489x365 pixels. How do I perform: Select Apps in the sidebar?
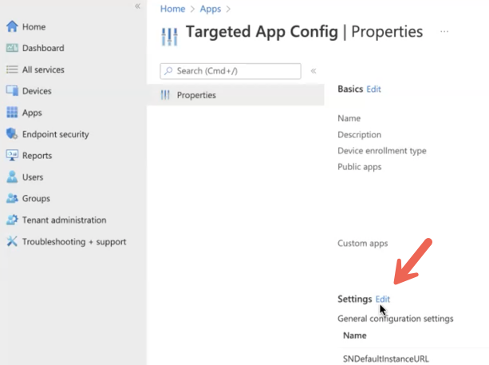tap(32, 113)
